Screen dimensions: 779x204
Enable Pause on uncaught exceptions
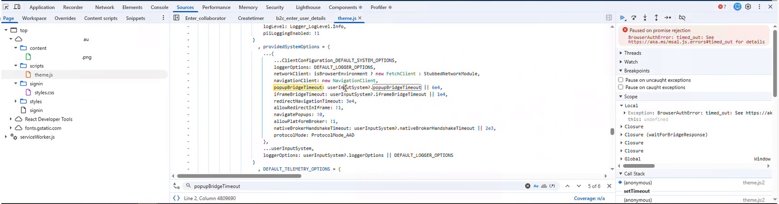pos(621,80)
